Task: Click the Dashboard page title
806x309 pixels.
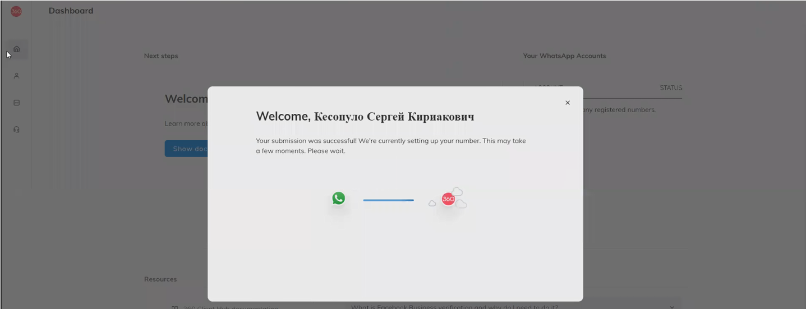Action: [x=71, y=11]
